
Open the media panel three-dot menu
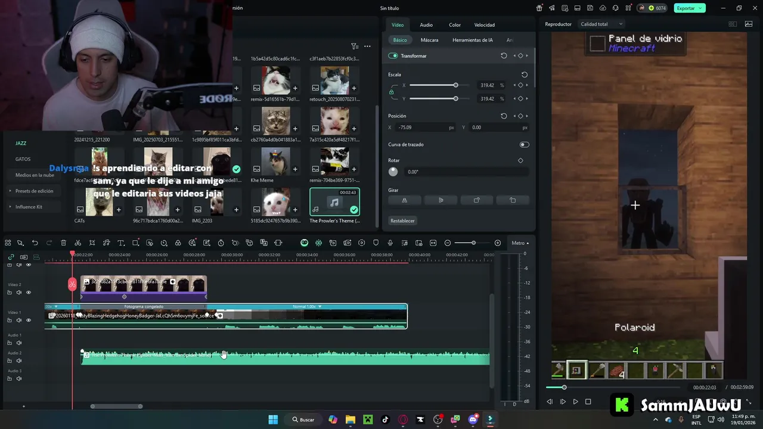pyautogui.click(x=367, y=46)
